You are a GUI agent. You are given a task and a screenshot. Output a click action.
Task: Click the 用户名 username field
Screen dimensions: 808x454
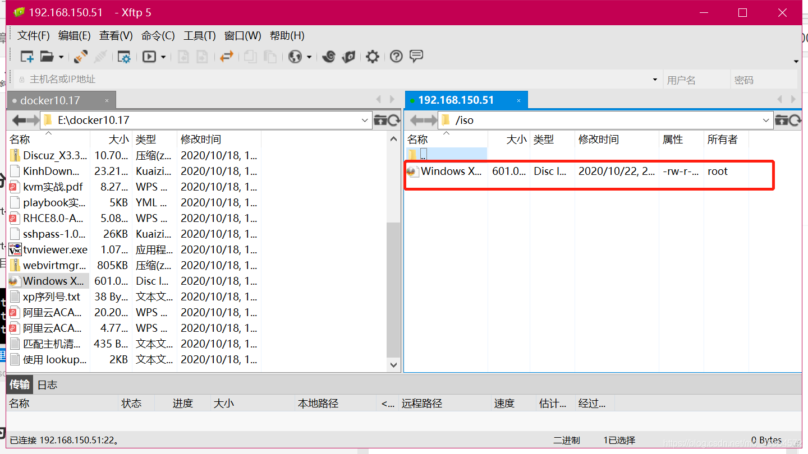696,80
